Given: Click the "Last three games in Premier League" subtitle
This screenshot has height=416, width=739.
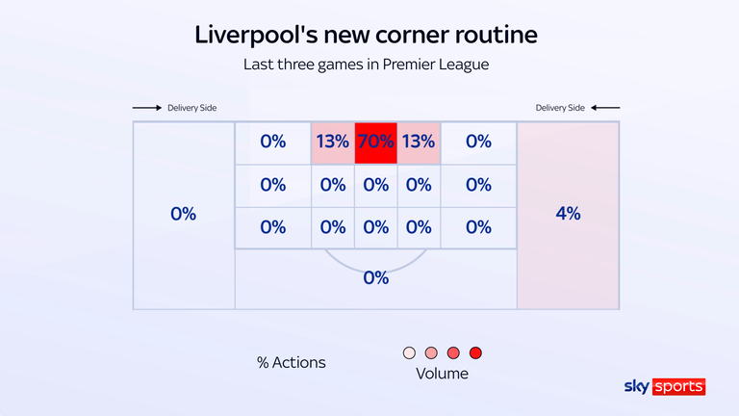Looking at the screenshot, I should (x=366, y=65).
